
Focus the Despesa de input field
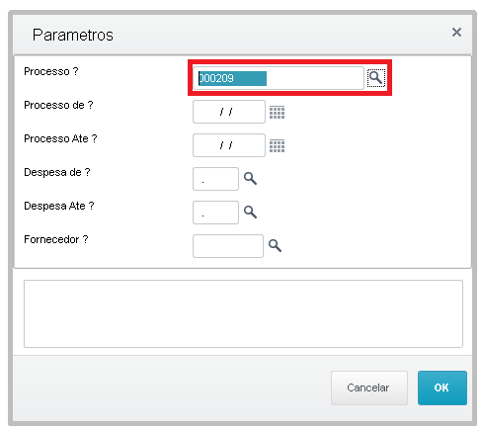(215, 179)
